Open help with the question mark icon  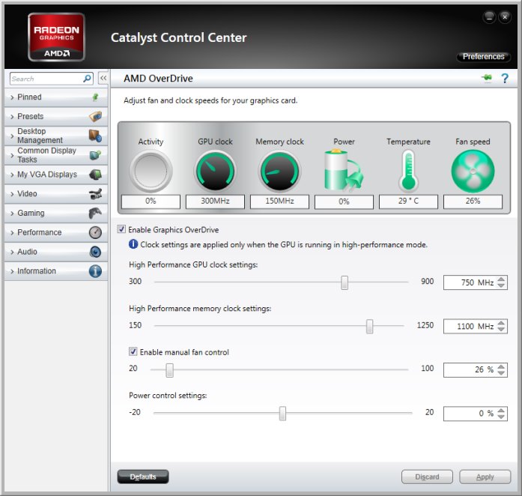tap(505, 78)
